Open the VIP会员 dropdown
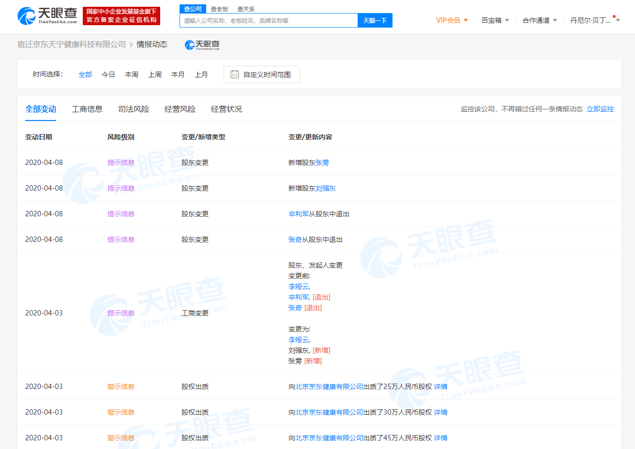Viewport: 635px width, 449px height. point(452,20)
